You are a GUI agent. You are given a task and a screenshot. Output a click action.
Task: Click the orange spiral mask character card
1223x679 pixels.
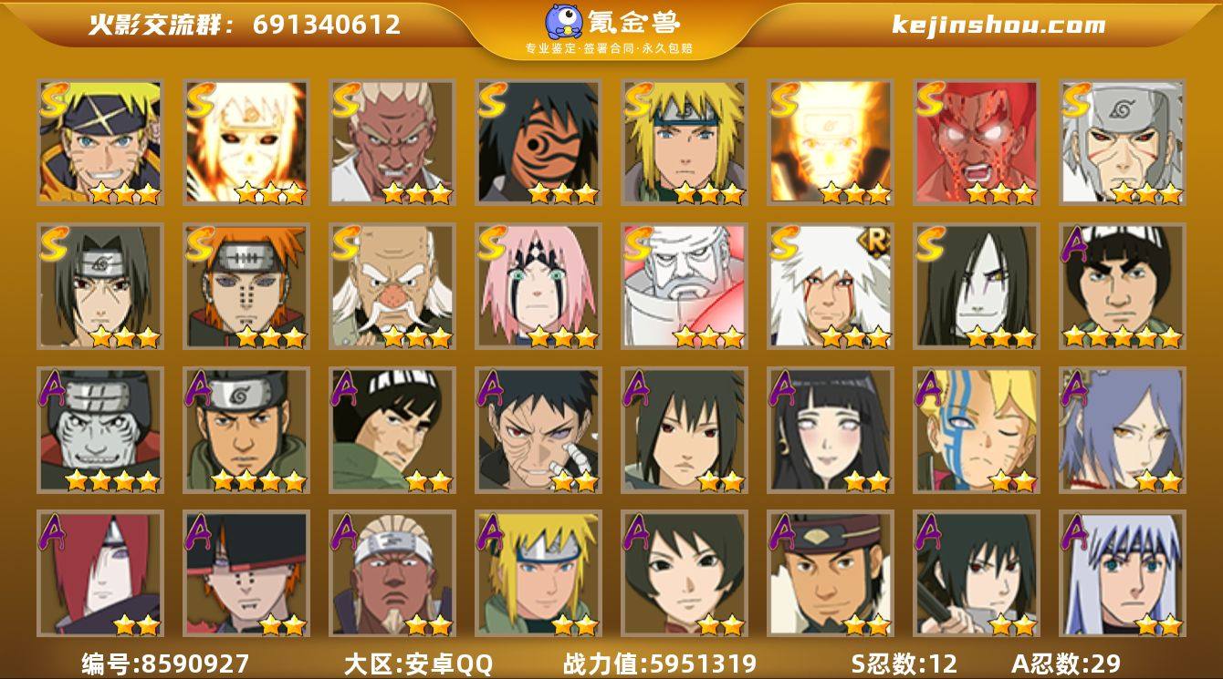click(x=538, y=142)
